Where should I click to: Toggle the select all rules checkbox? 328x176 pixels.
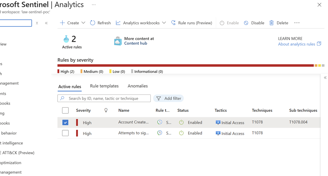tap(65, 110)
